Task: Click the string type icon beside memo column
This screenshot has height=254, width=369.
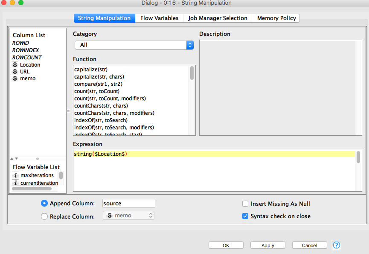Action: pyautogui.click(x=15, y=79)
